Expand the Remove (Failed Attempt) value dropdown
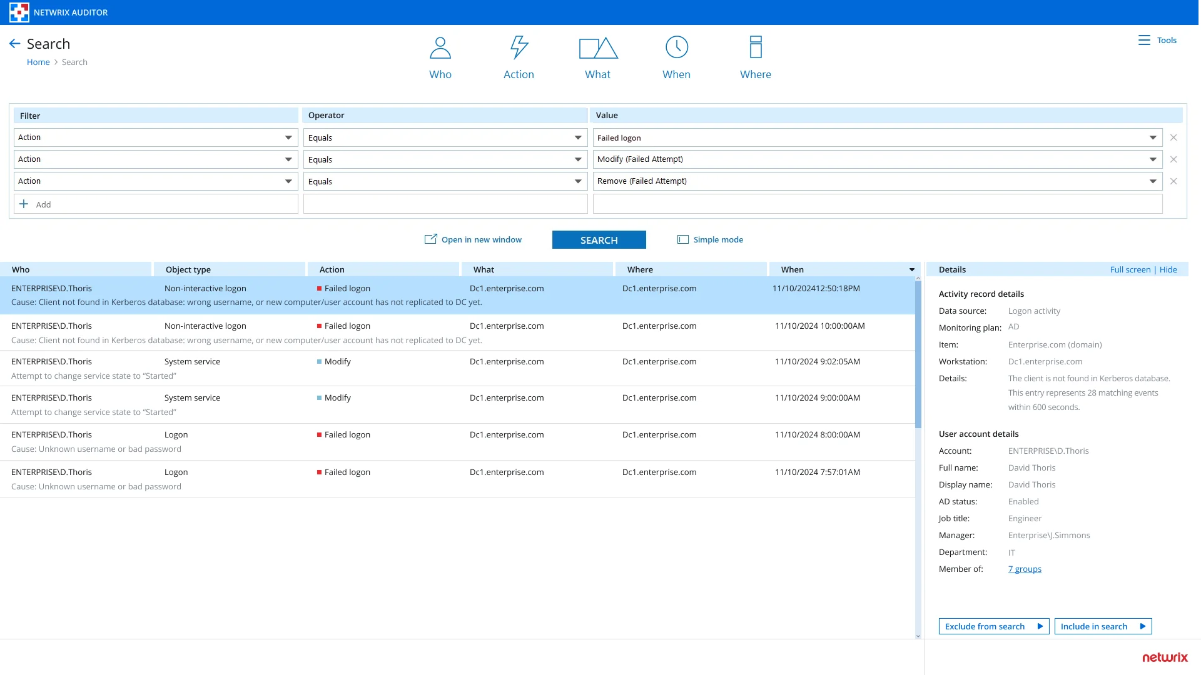The image size is (1201, 675). tap(1153, 181)
